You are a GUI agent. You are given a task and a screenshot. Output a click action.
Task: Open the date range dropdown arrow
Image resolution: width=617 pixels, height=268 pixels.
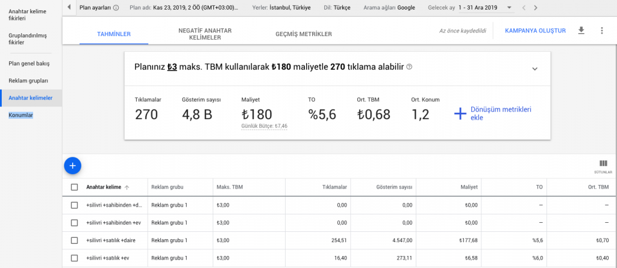click(510, 8)
